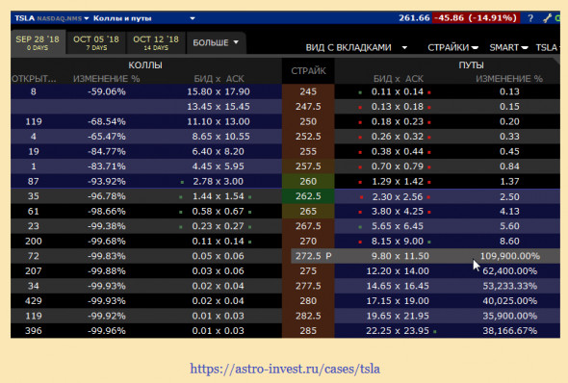Click call quote 11.10 x 13.00
Image resolution: width=568 pixels, height=383 pixels.
(219, 121)
